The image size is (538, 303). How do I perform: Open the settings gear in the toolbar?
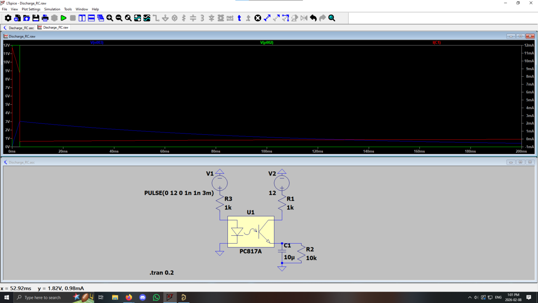(8, 18)
